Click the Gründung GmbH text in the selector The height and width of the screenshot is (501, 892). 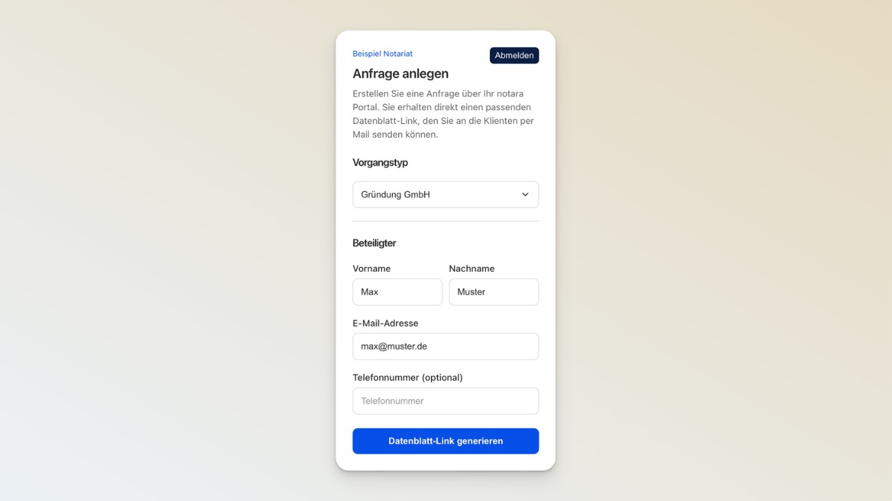(395, 194)
